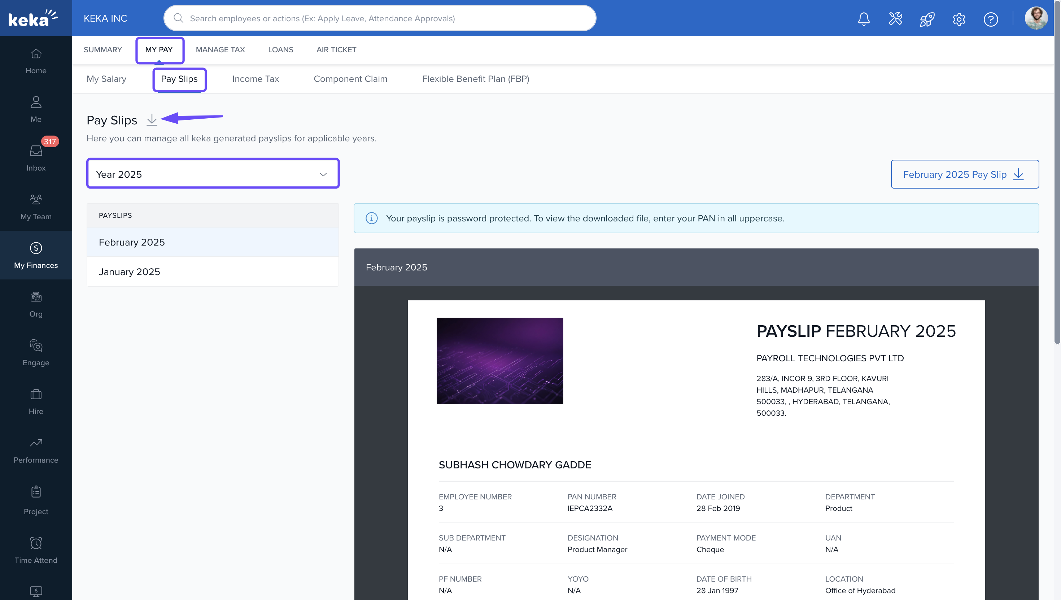Image resolution: width=1061 pixels, height=600 pixels.
Task: Open Flexible Benefit Plan (FBP) tab
Action: coord(475,79)
